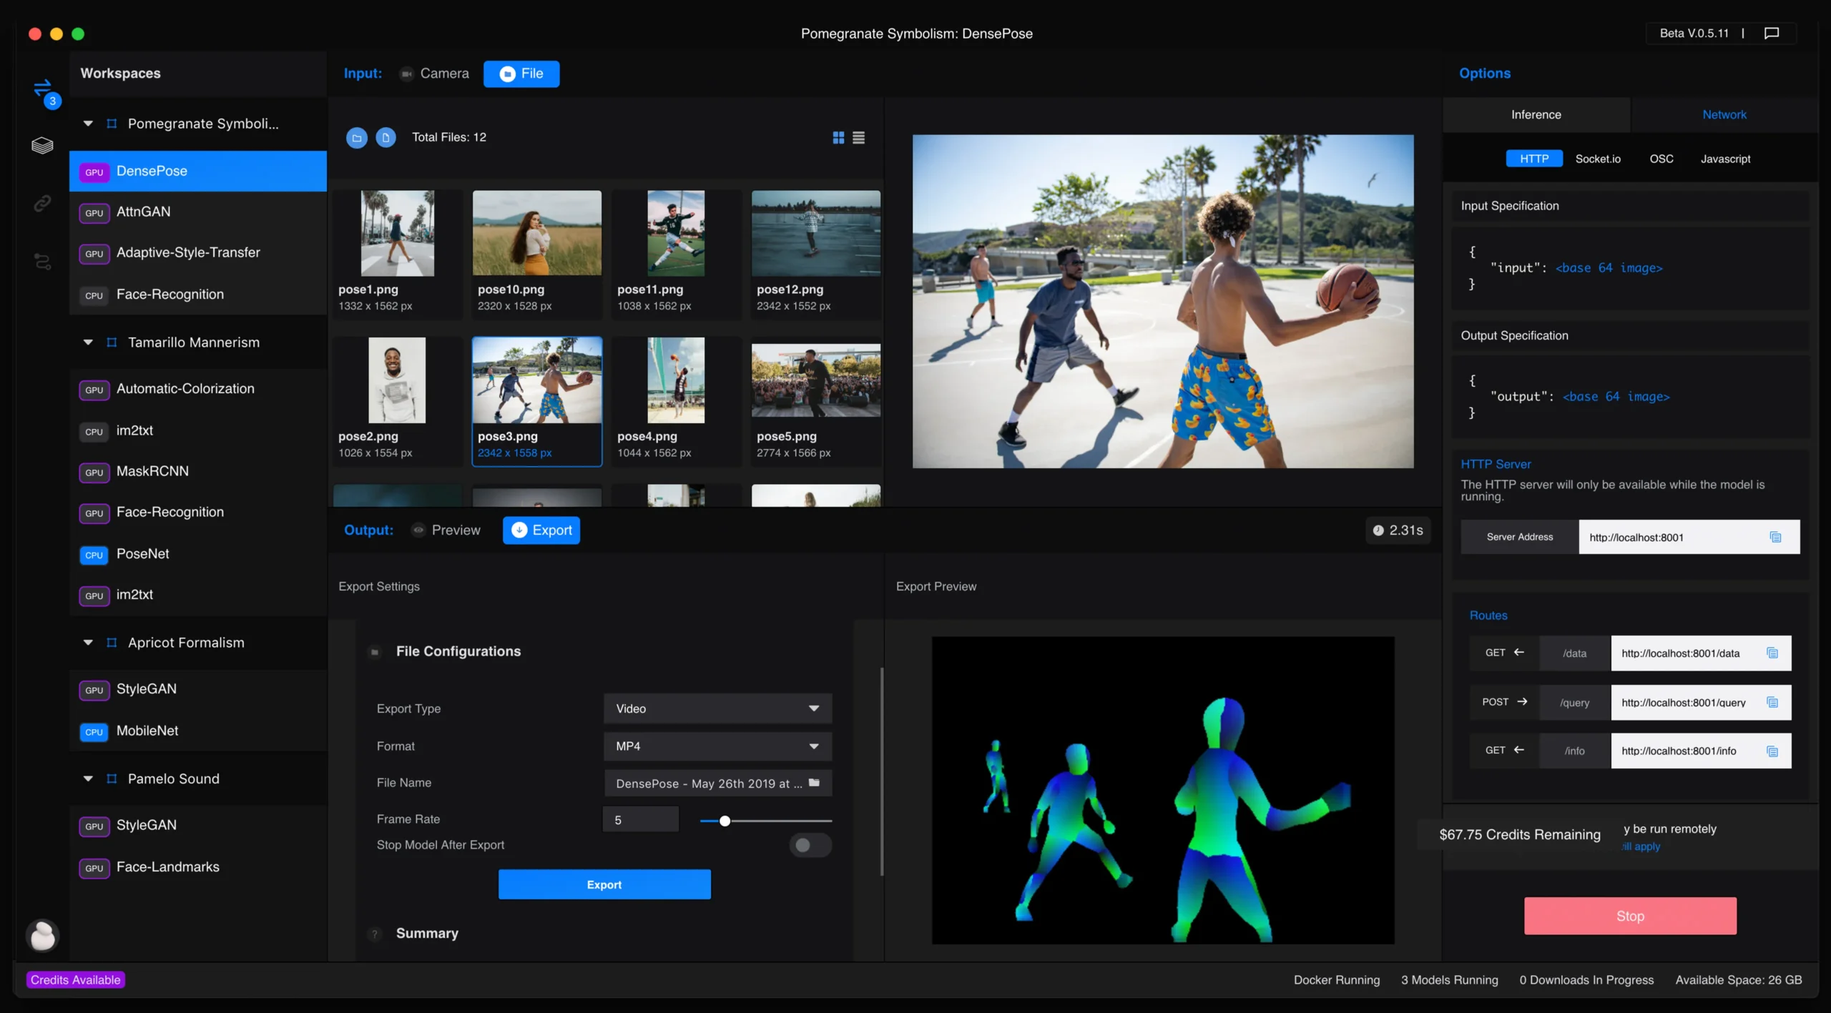Open the Format dropdown showing MP4
This screenshot has width=1831, height=1013.
(716, 746)
